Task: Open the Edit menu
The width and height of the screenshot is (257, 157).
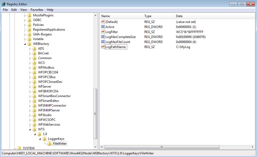Action: [x=14, y=10]
